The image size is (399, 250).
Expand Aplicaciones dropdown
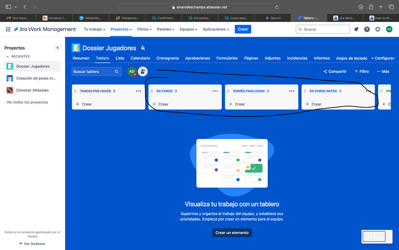(x=216, y=29)
